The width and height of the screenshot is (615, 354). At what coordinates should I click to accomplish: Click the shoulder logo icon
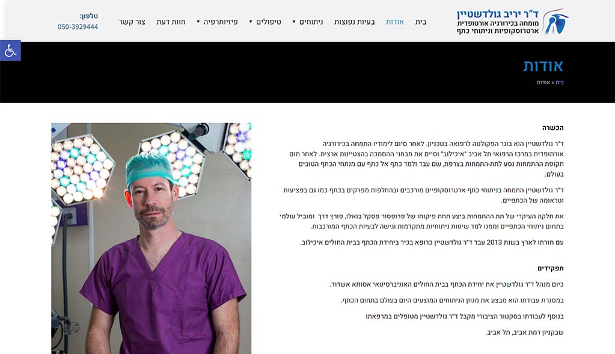coord(555,21)
